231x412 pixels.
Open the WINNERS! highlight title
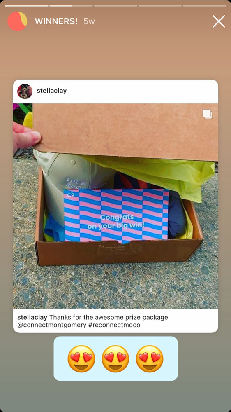coord(56,21)
